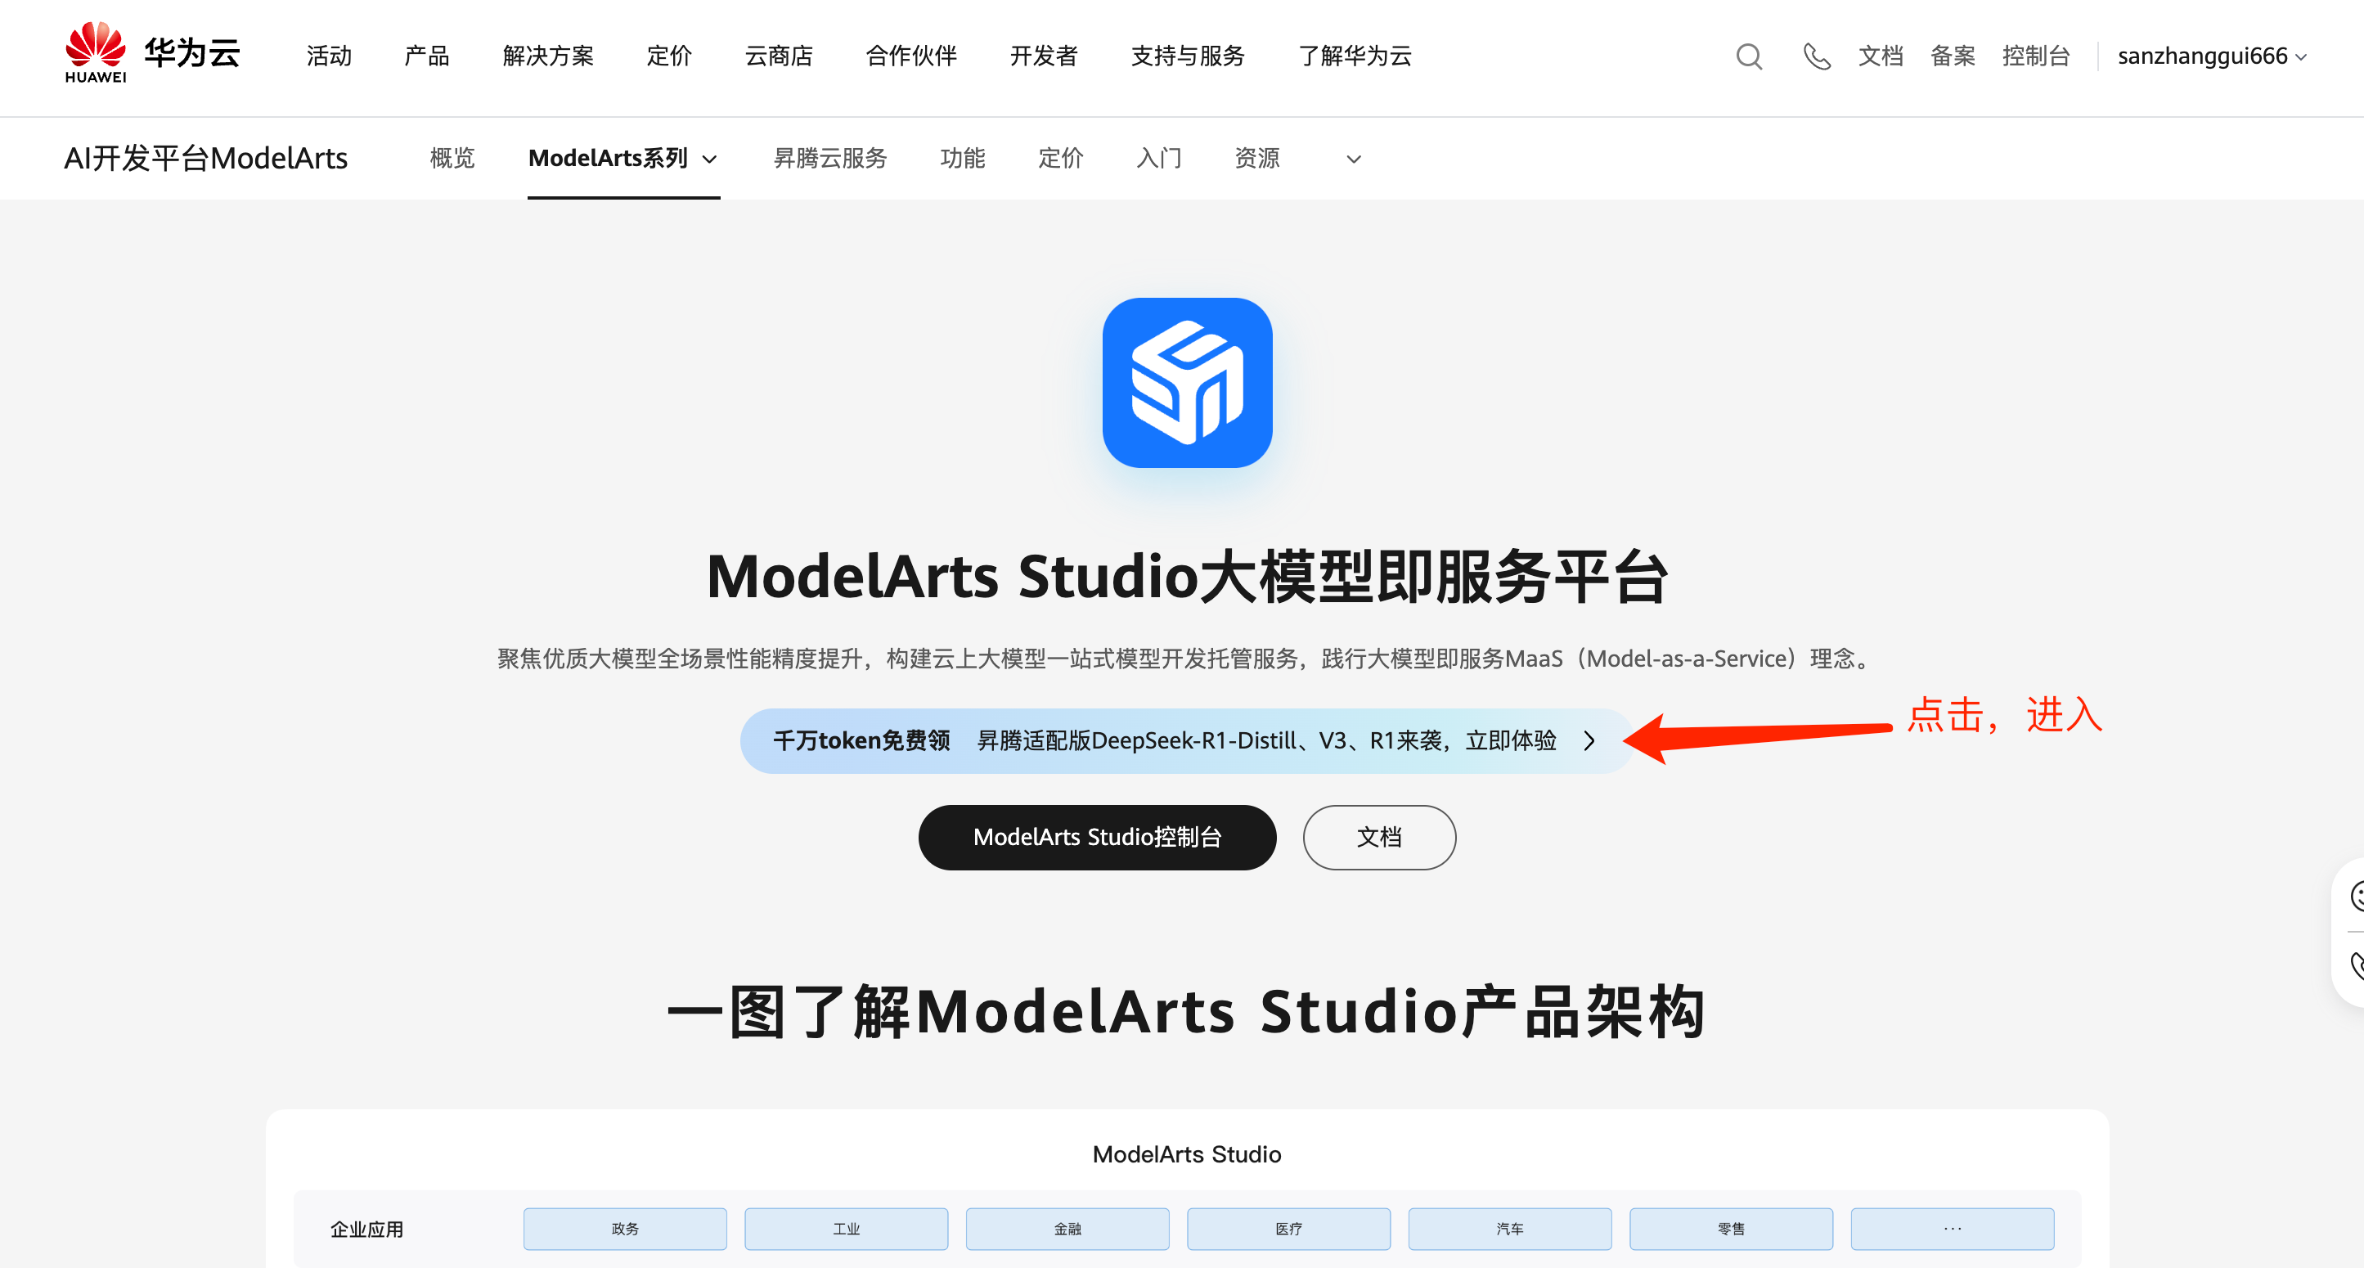Image resolution: width=2364 pixels, height=1268 pixels.
Task: Open the 解决方案 top menu
Action: pos(548,57)
